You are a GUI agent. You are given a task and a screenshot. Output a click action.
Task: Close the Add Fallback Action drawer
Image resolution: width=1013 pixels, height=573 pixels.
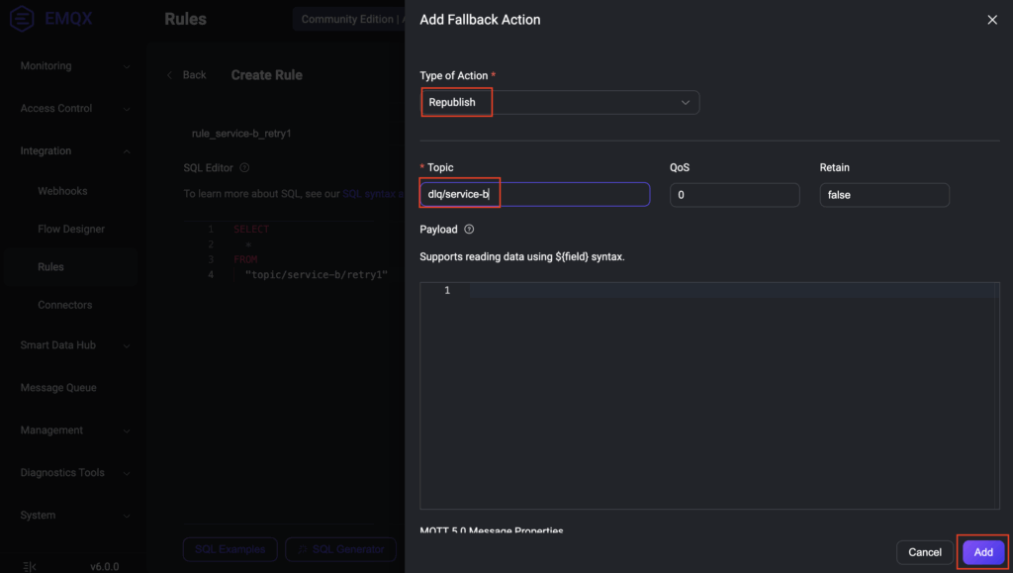pos(992,20)
